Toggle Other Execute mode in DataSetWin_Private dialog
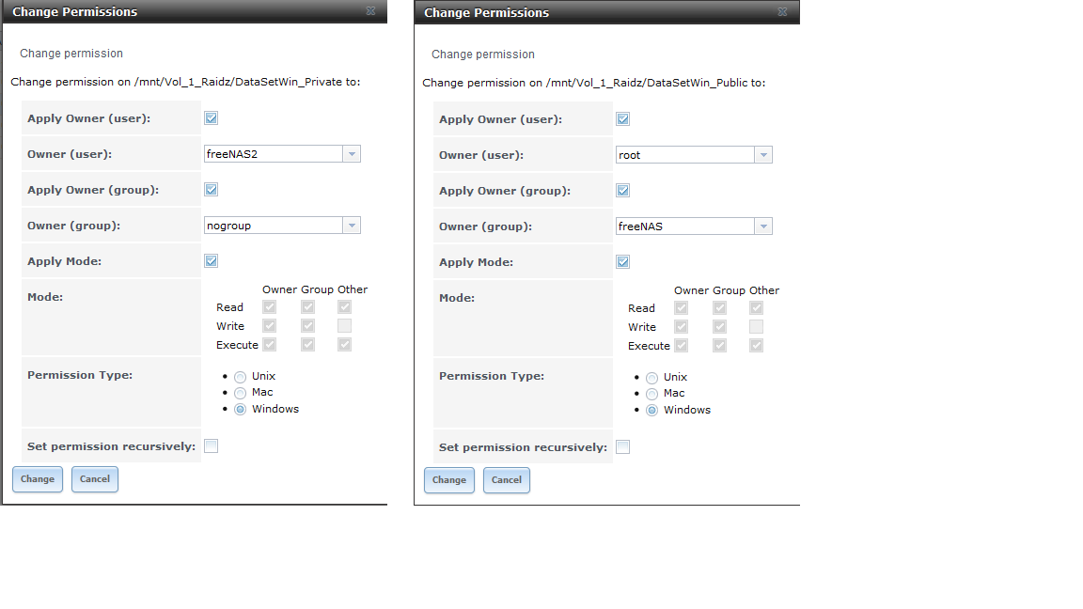 click(x=345, y=344)
